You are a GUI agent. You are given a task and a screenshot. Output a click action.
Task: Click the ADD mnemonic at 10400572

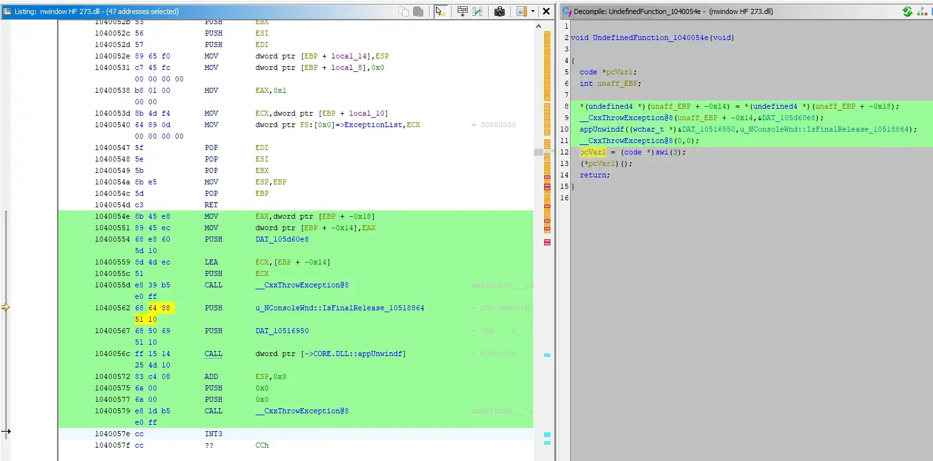211,376
